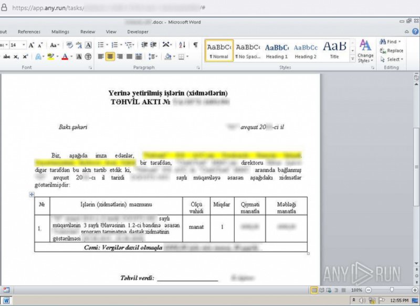
Task: Click the zoom slider handle
Action: tap(392, 290)
